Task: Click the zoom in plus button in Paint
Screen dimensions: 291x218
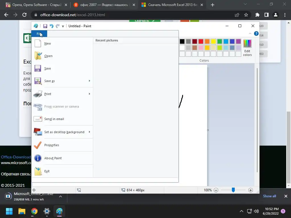Action: tap(251, 190)
